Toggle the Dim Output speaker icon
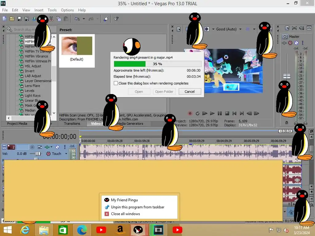The image size is (315, 236). [x=302, y=28]
